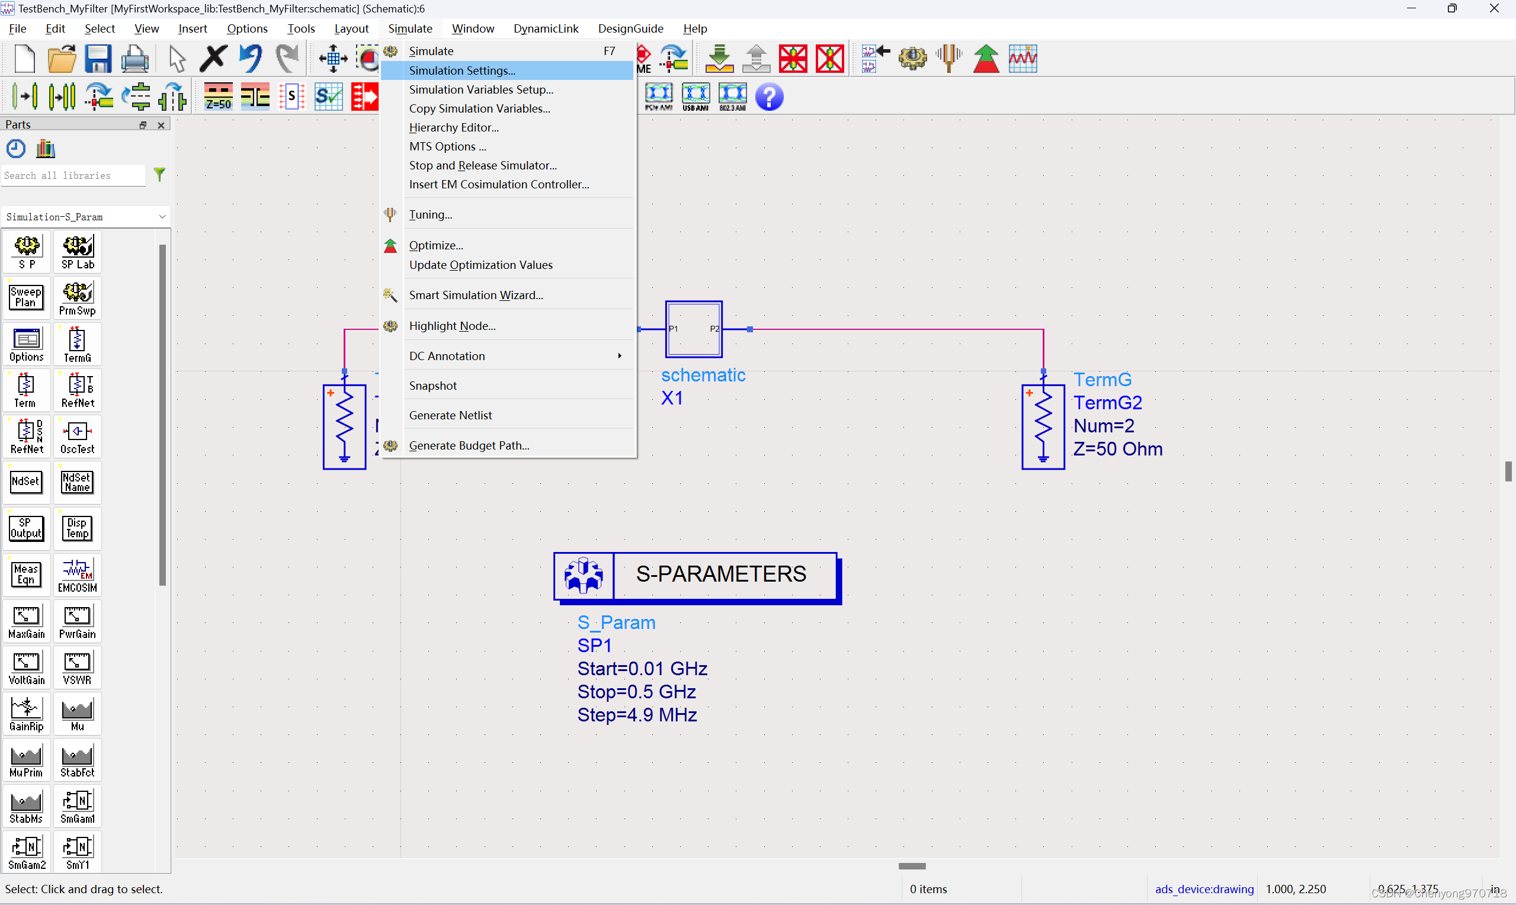
Task: Select the TermG termination part icon
Action: pyautogui.click(x=78, y=344)
